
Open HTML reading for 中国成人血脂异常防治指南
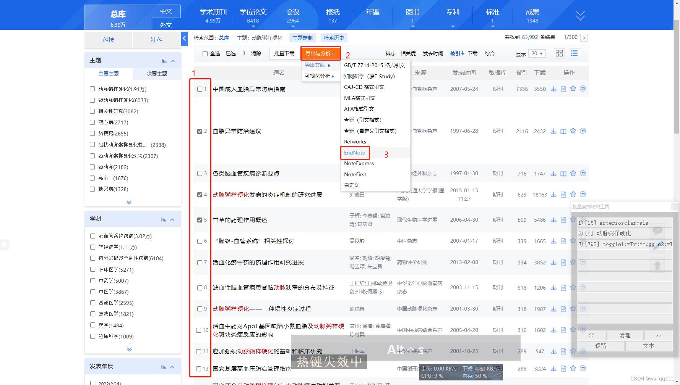[563, 89]
